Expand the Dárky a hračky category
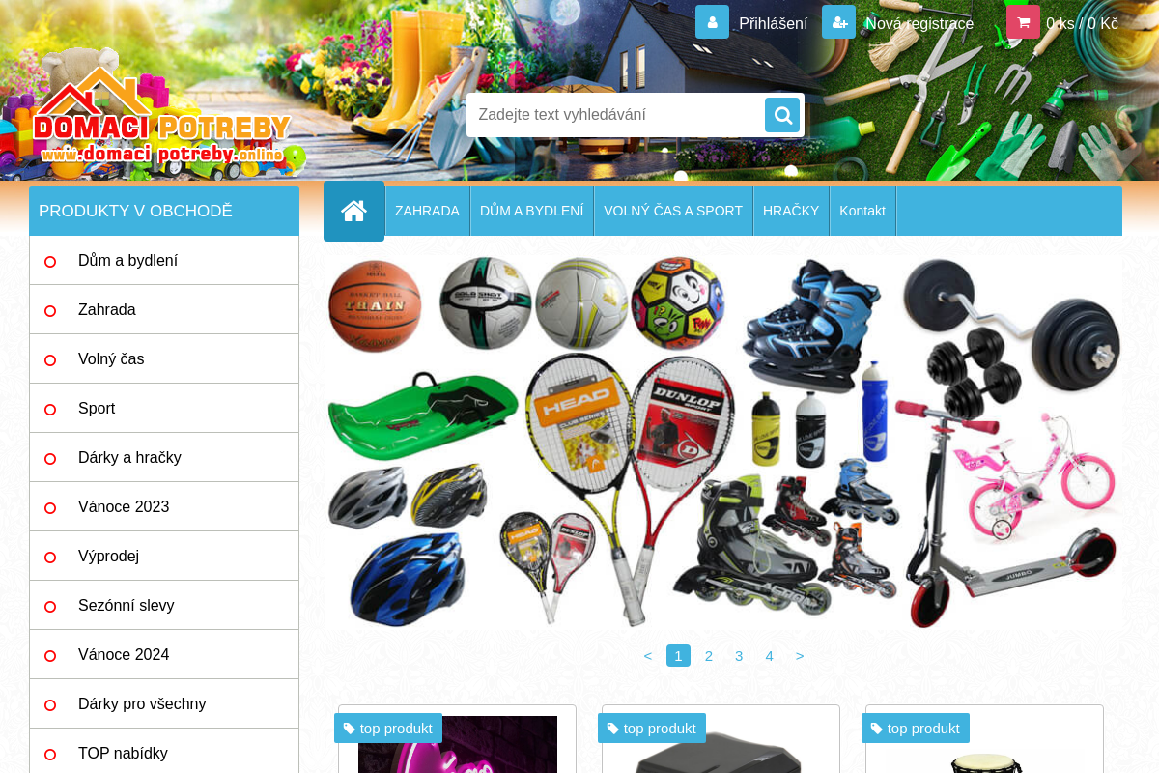The image size is (1159, 773). [x=129, y=457]
